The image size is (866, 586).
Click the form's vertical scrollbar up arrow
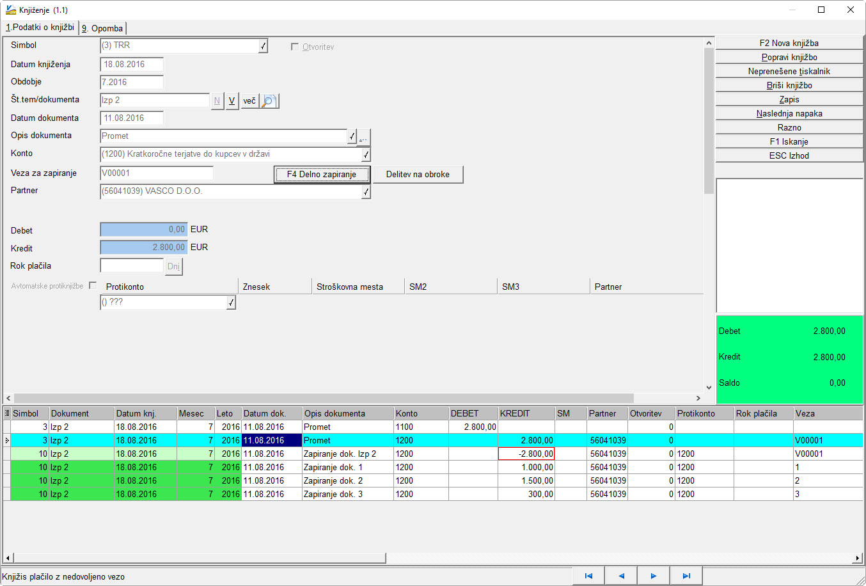[709, 43]
